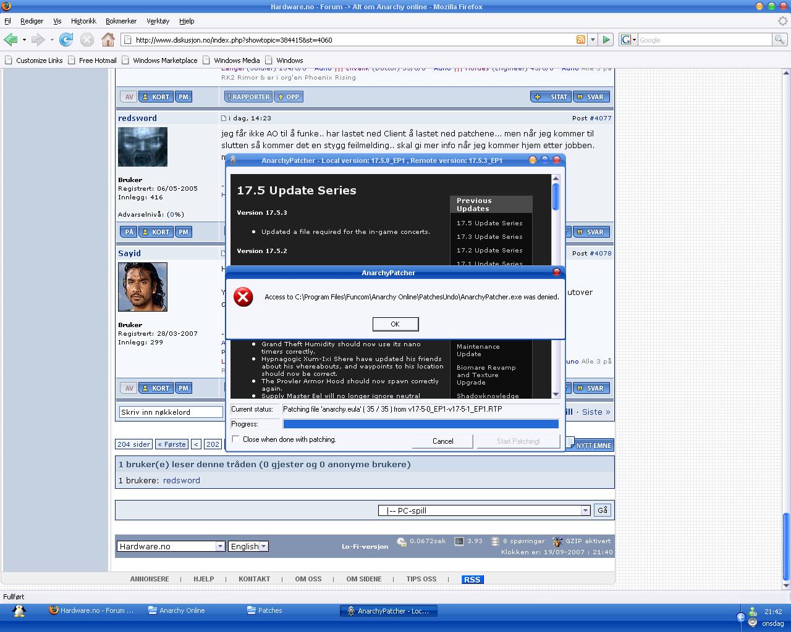The width and height of the screenshot is (791, 632).
Task: Click Sayid's avatar picture
Action: [x=143, y=287]
